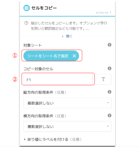The image size is (139, 147).
Task: Open the 横方向の取得条件 dropdown
Action: (x=67, y=127)
